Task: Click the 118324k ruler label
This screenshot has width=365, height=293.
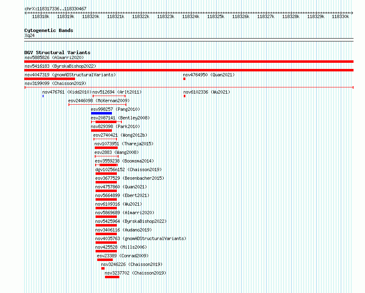Action: [x=191, y=16]
